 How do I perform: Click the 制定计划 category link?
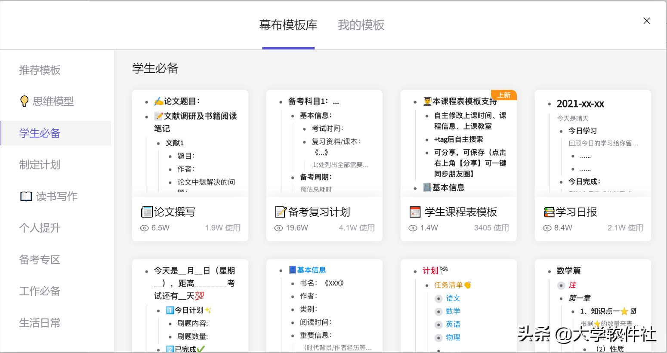[40, 165]
